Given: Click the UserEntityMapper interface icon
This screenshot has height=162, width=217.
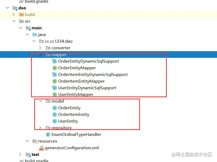Looking at the screenshot, I should (54, 95).
